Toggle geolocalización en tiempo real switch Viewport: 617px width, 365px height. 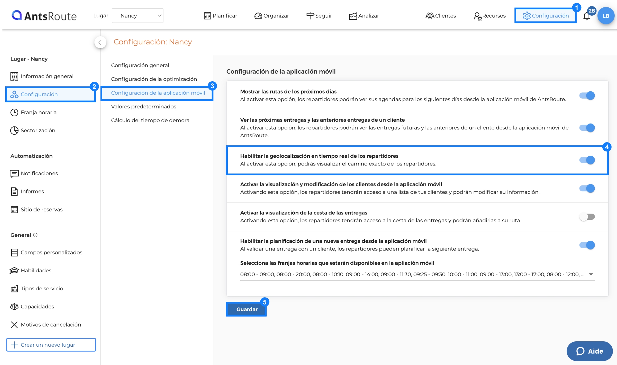coord(587,160)
